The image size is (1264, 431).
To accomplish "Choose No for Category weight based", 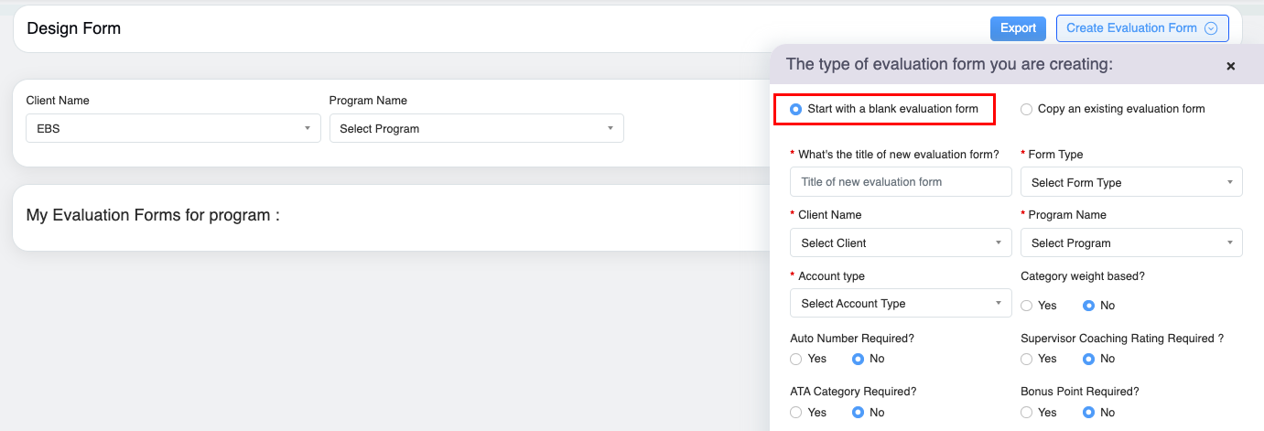I will [1089, 306].
